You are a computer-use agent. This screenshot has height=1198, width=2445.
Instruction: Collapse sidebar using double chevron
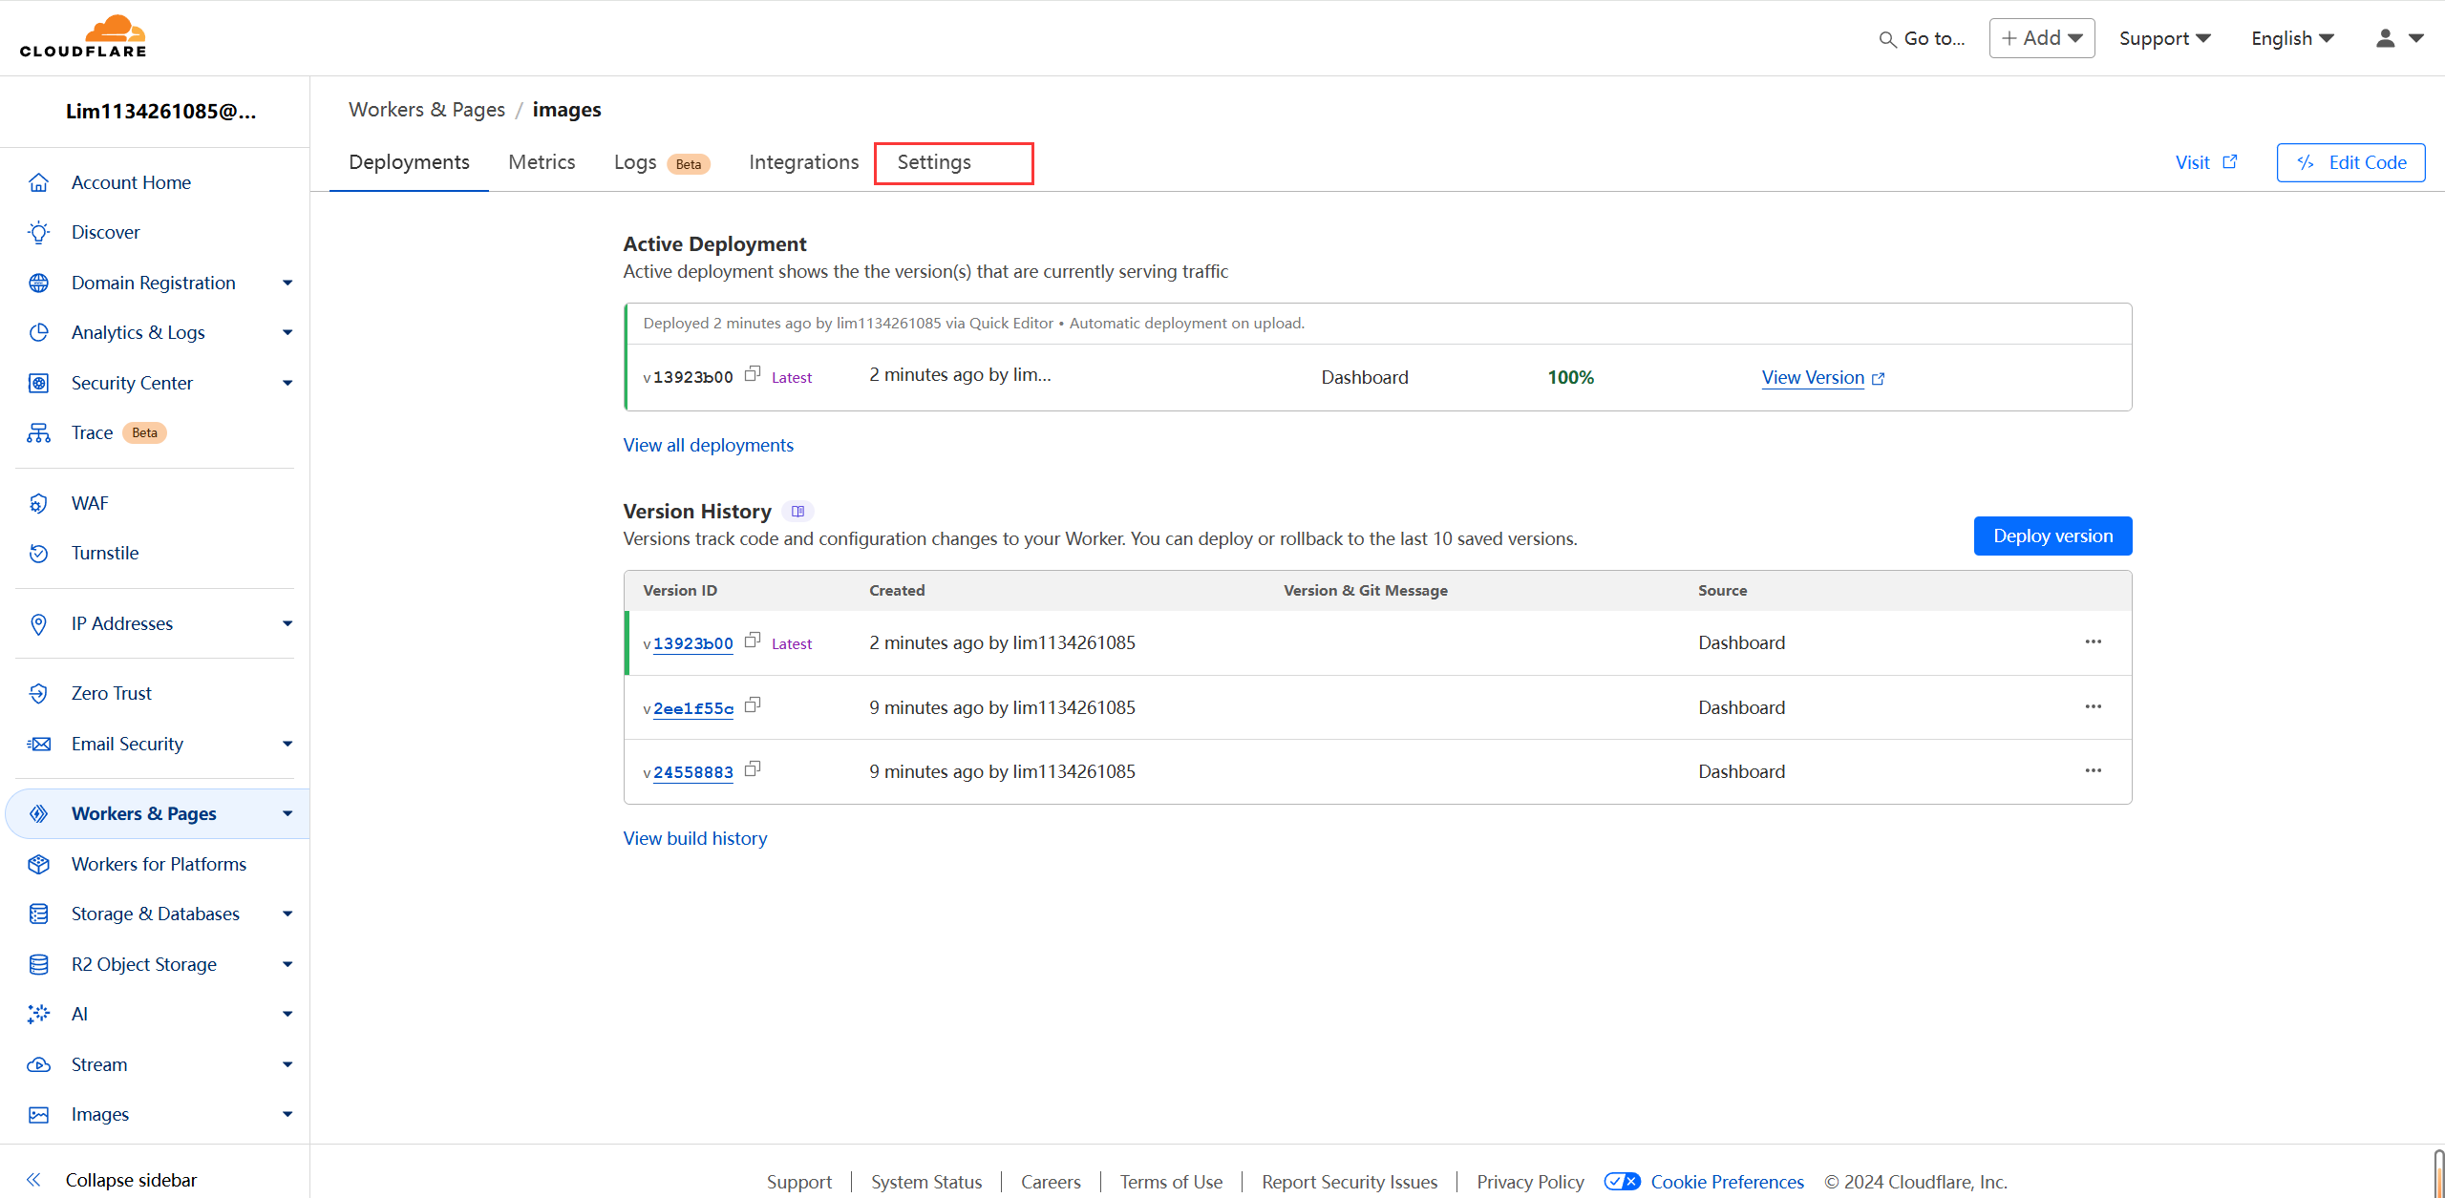point(34,1180)
